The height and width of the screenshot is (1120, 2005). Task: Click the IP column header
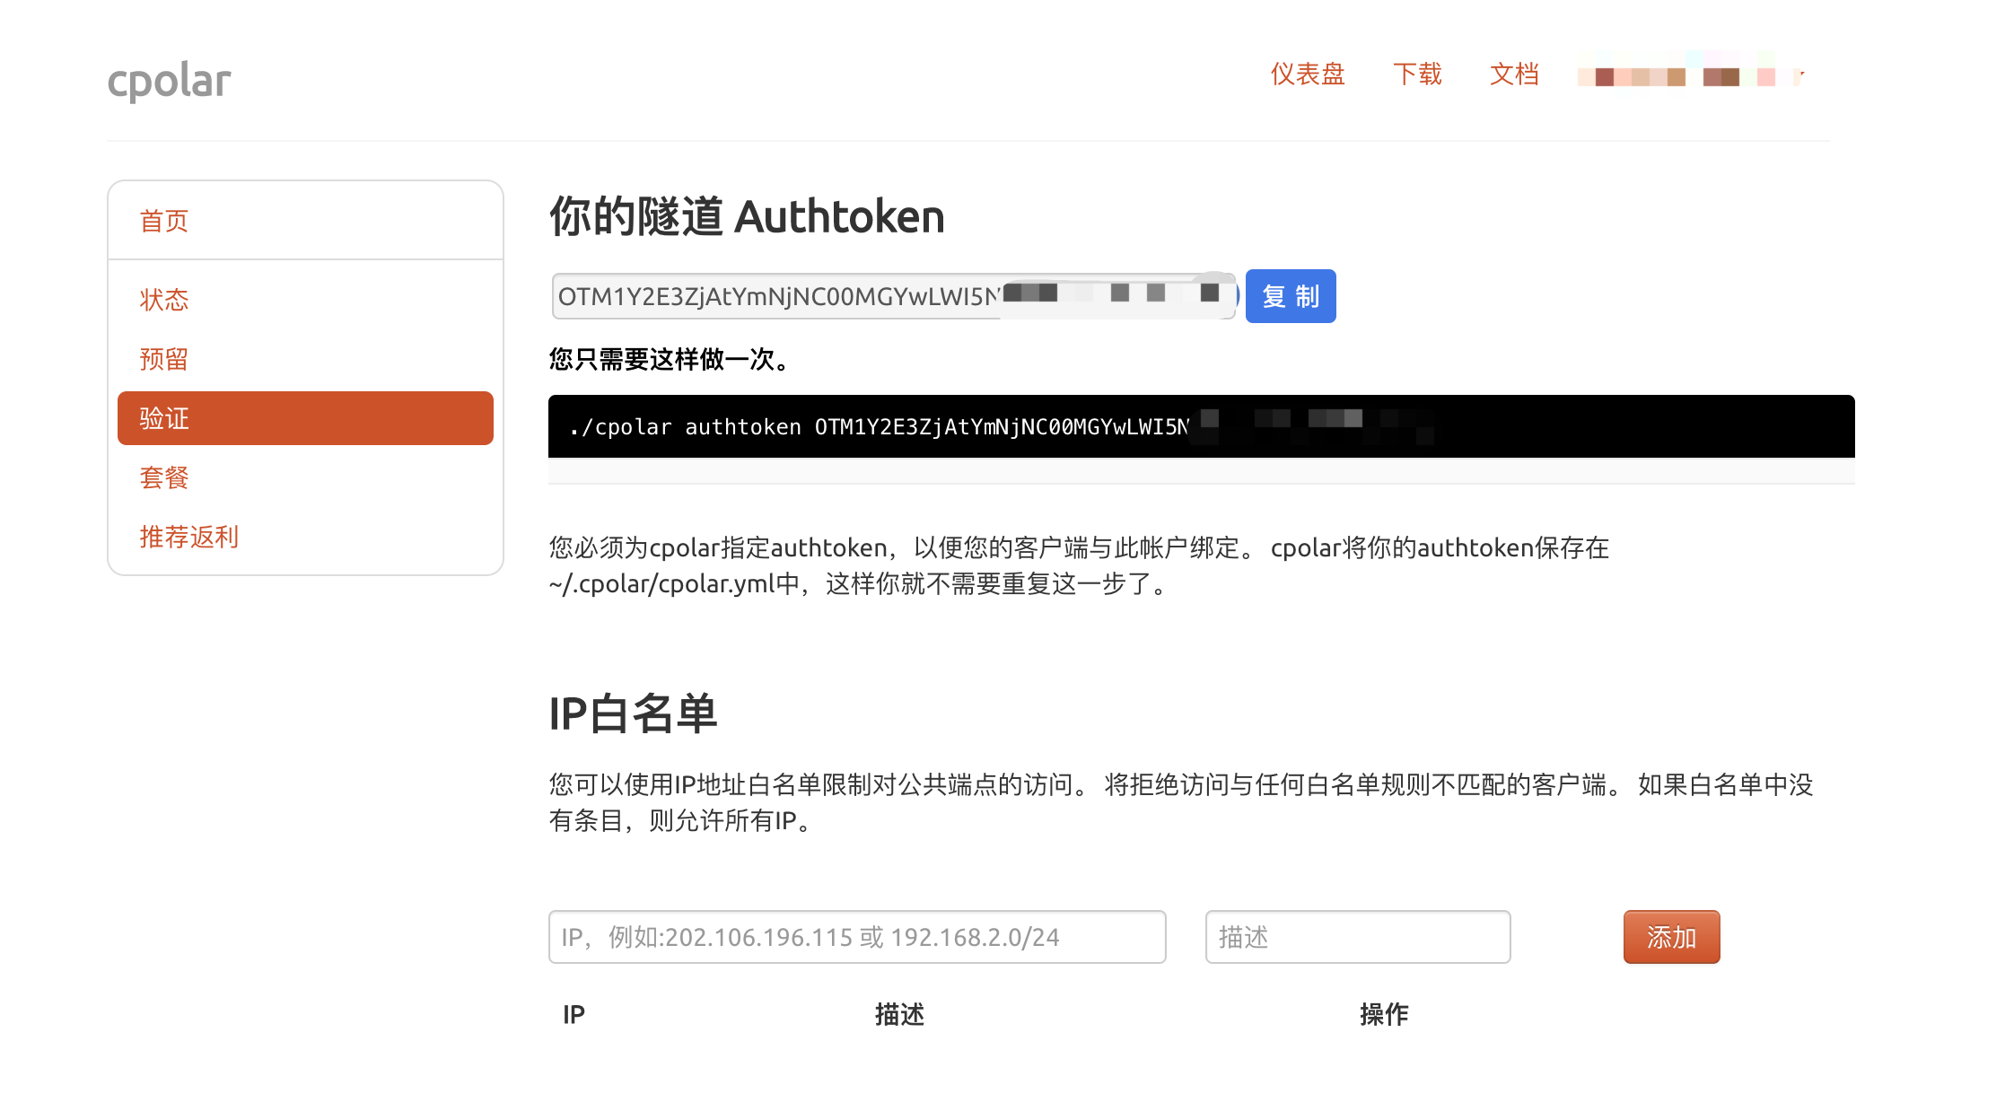click(573, 1014)
